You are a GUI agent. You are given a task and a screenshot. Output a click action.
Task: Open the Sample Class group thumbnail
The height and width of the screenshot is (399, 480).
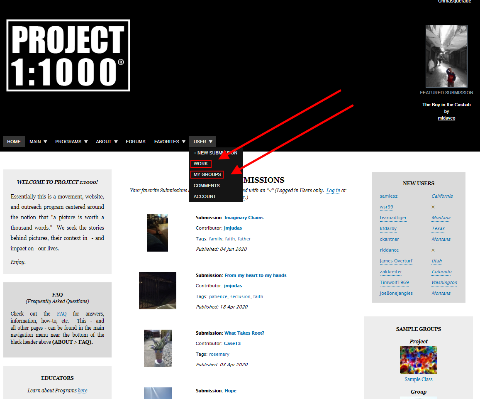tap(418, 360)
